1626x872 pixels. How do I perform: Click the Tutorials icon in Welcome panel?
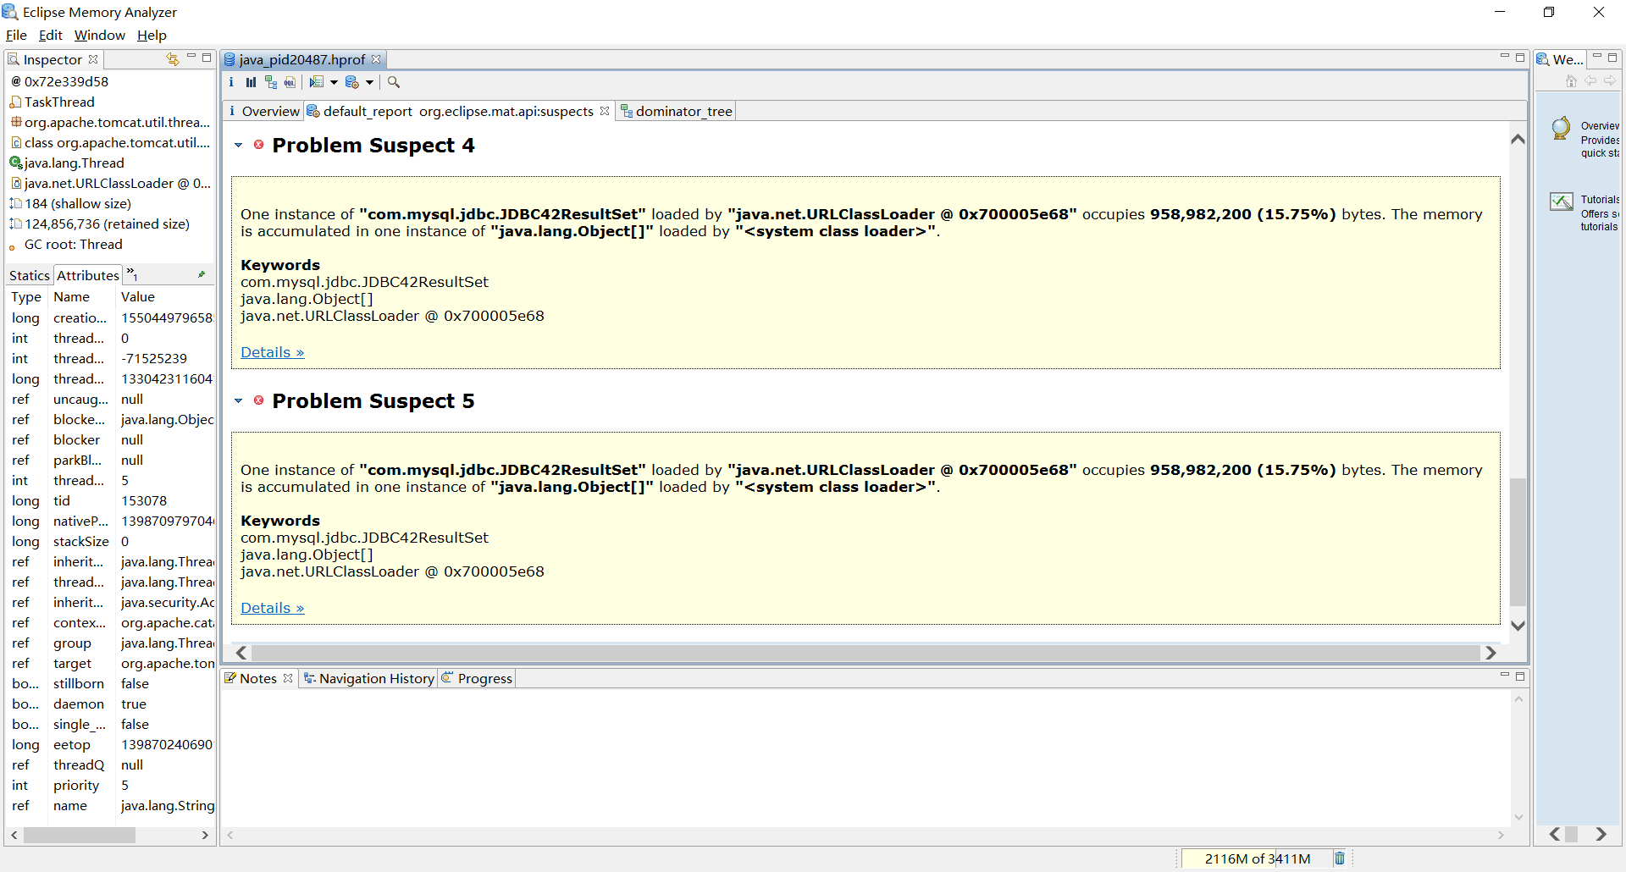click(1562, 201)
